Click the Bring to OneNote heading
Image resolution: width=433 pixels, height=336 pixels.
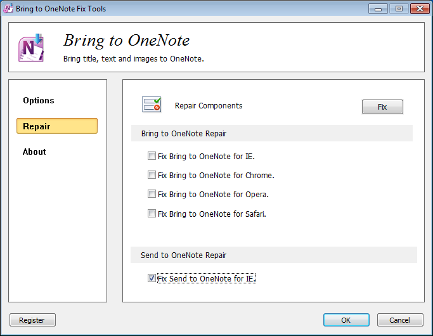(127, 41)
